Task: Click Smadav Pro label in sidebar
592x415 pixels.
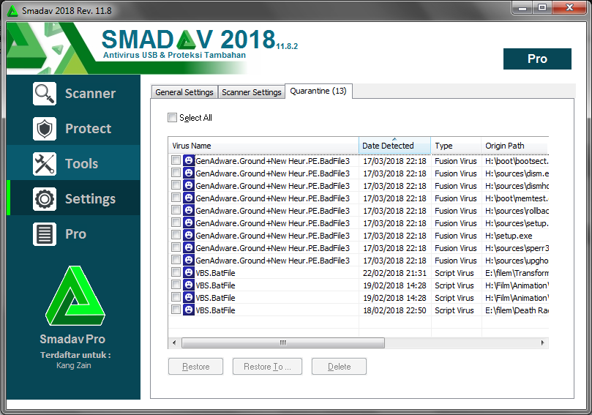Action: tap(72, 339)
